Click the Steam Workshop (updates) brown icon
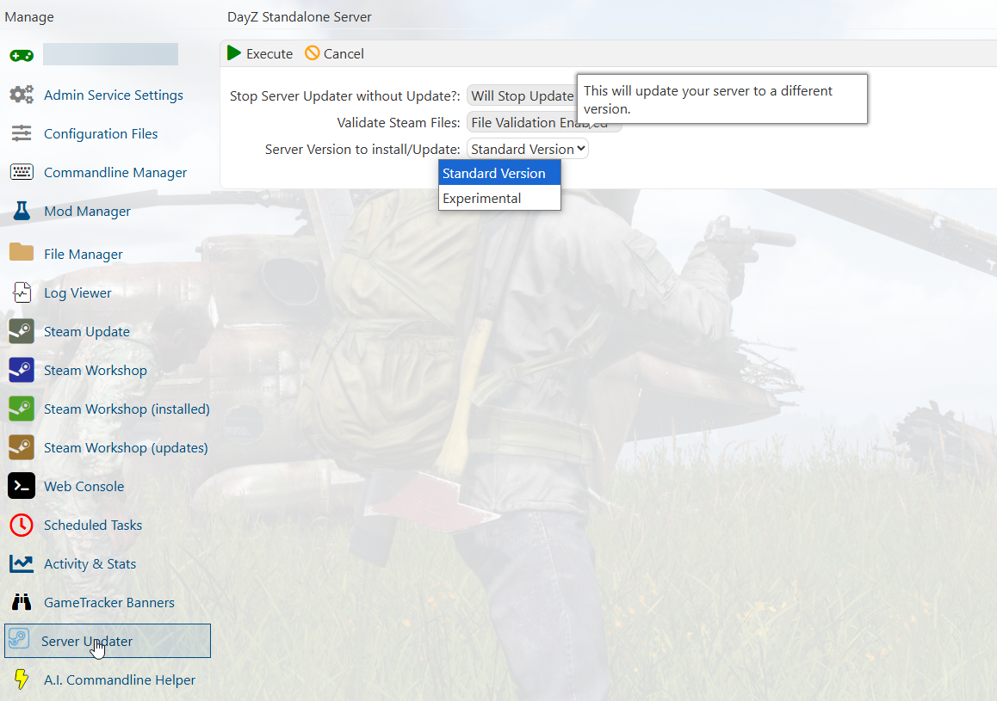Viewport: 997px width, 701px height. point(22,447)
